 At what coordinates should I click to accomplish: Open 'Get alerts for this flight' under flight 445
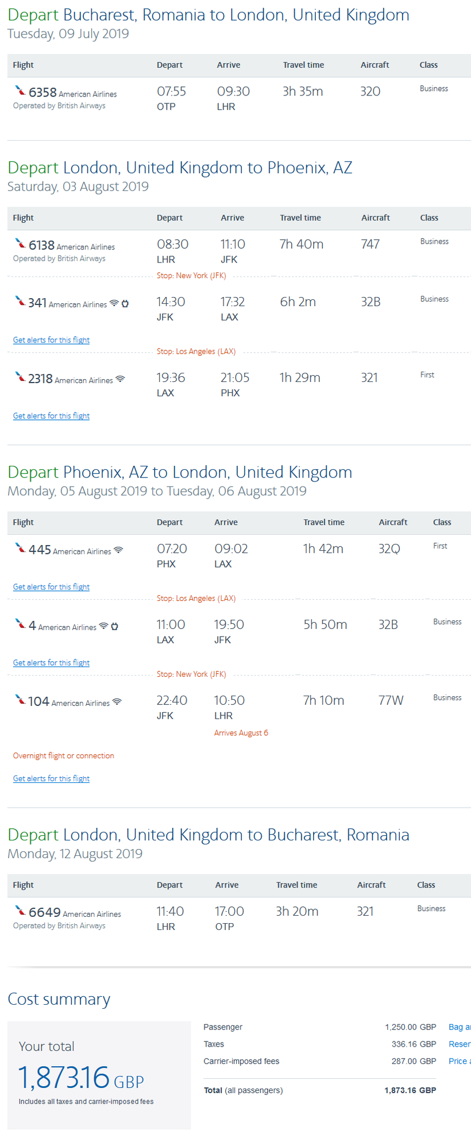tap(51, 587)
